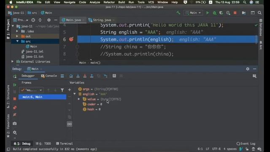Click the Show Execution Point icon

pos(62,76)
